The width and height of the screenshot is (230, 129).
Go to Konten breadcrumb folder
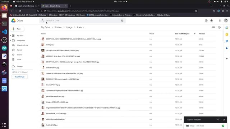58,27
